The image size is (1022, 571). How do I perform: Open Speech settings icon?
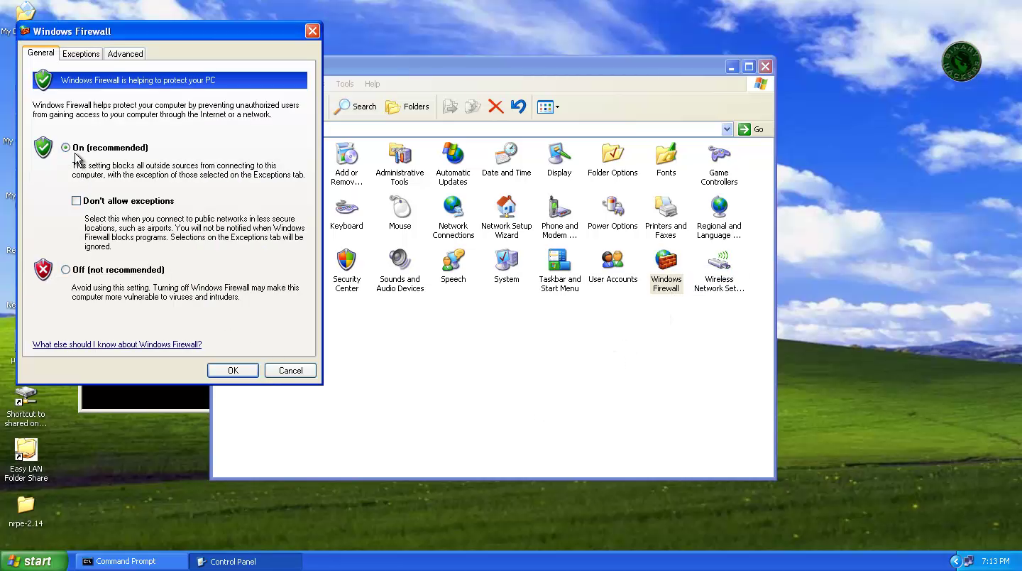coord(453,266)
